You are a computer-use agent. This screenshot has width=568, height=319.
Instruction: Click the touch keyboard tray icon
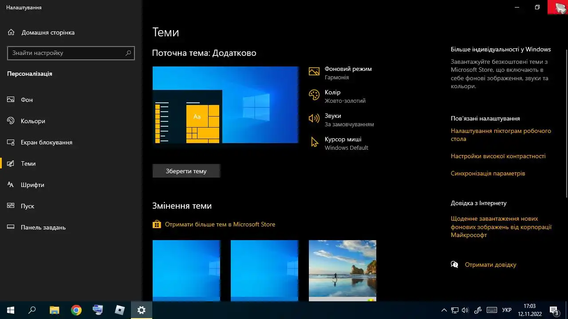tap(492, 310)
